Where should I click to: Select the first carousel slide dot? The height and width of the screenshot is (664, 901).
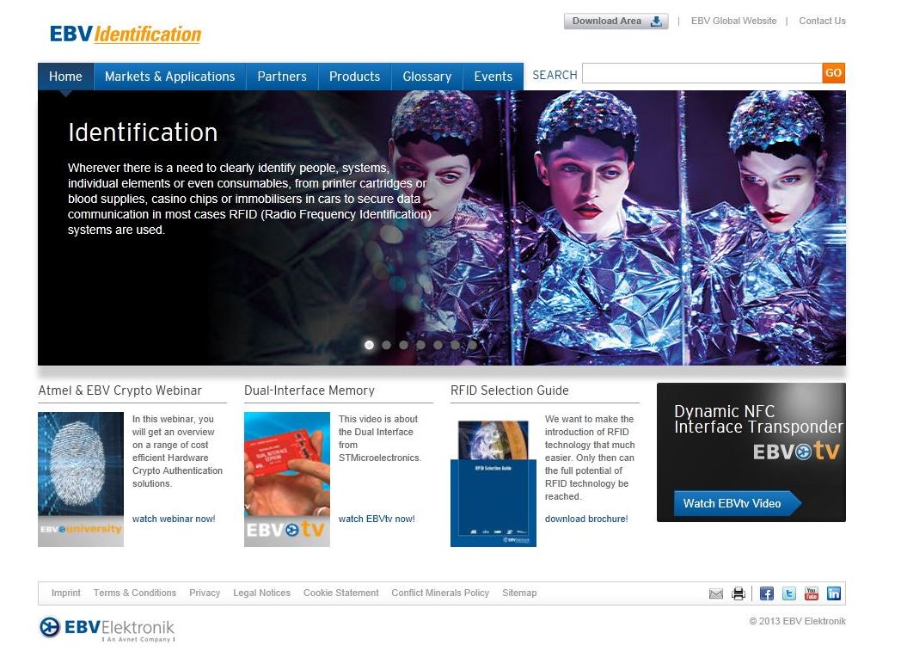point(370,345)
